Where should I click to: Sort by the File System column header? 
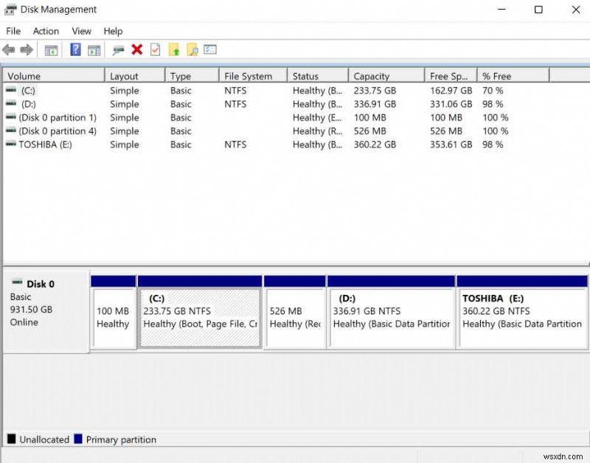coord(253,76)
